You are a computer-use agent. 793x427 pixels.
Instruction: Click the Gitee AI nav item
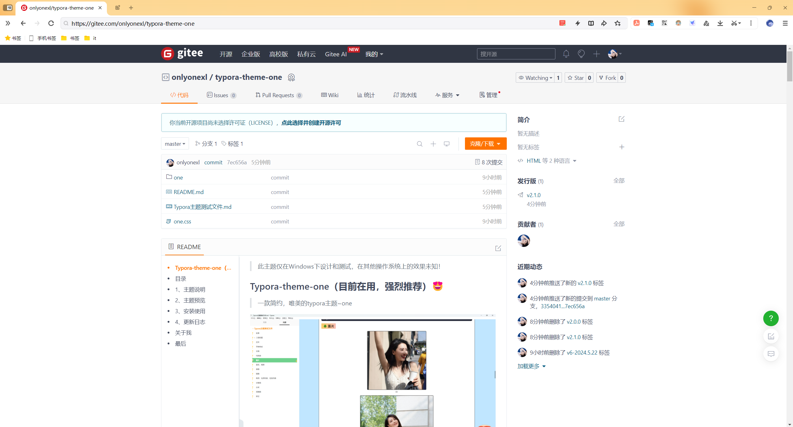[x=336, y=54]
